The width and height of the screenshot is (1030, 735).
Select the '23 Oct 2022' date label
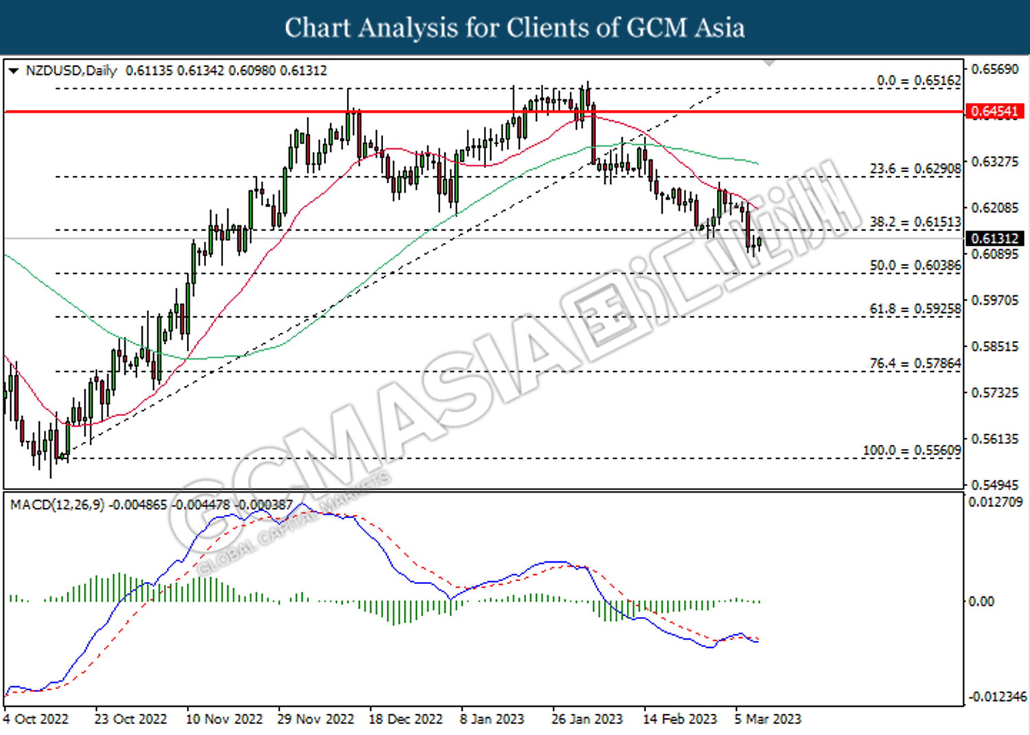point(130,719)
